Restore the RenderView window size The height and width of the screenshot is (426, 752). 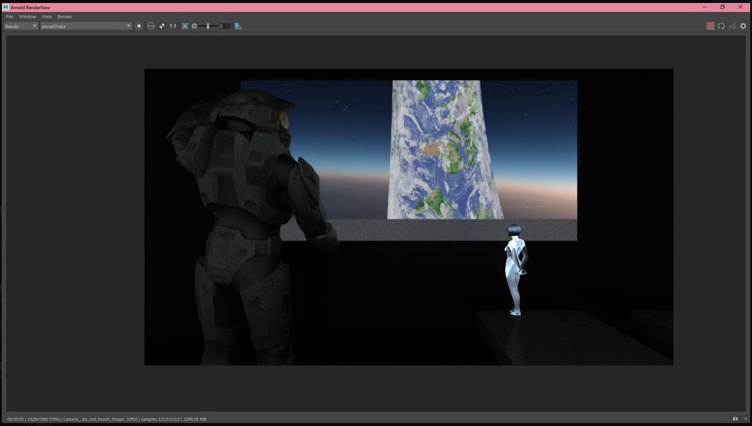[722, 7]
